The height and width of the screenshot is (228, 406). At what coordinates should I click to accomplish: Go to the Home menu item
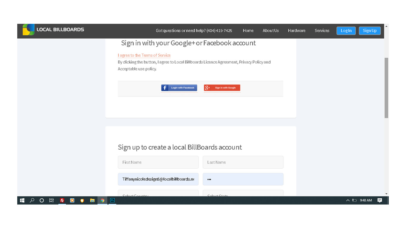[x=248, y=31]
